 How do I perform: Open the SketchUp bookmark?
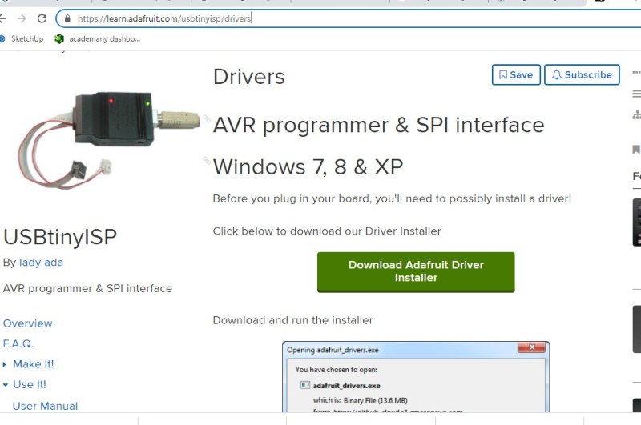point(22,38)
